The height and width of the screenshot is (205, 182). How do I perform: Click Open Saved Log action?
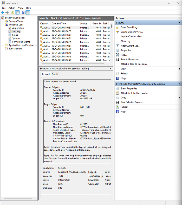tap(130, 27)
